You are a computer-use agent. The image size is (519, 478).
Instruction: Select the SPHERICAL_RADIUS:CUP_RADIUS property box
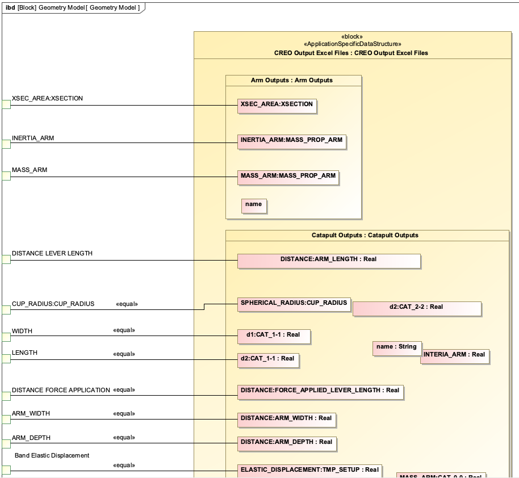pos(294,304)
